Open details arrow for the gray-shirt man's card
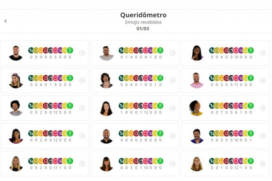This screenshot has height=181, width=272. click(x=172, y=53)
